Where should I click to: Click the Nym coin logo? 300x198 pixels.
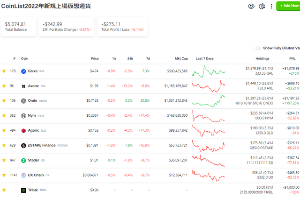point(23,116)
